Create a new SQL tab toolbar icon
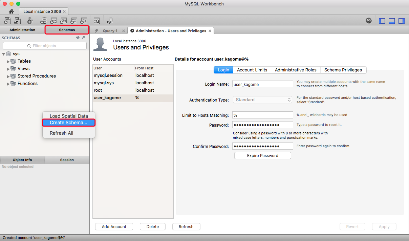This screenshot has height=241, width=409. tap(7, 20)
